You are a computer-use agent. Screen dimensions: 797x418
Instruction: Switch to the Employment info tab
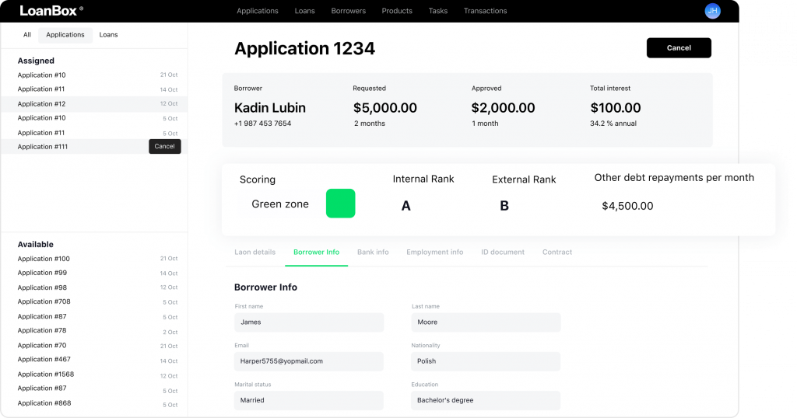[434, 252]
